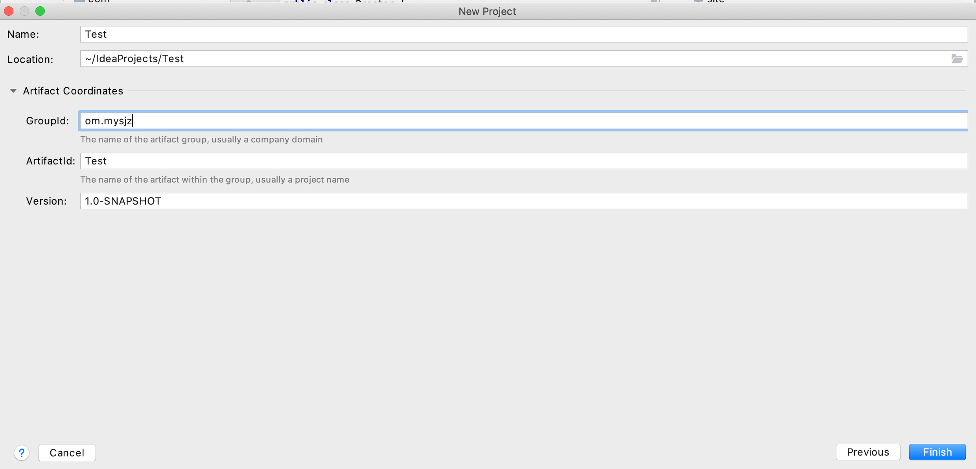The image size is (976, 469).
Task: Click the Artifact Coordinates heading text
Action: (73, 91)
